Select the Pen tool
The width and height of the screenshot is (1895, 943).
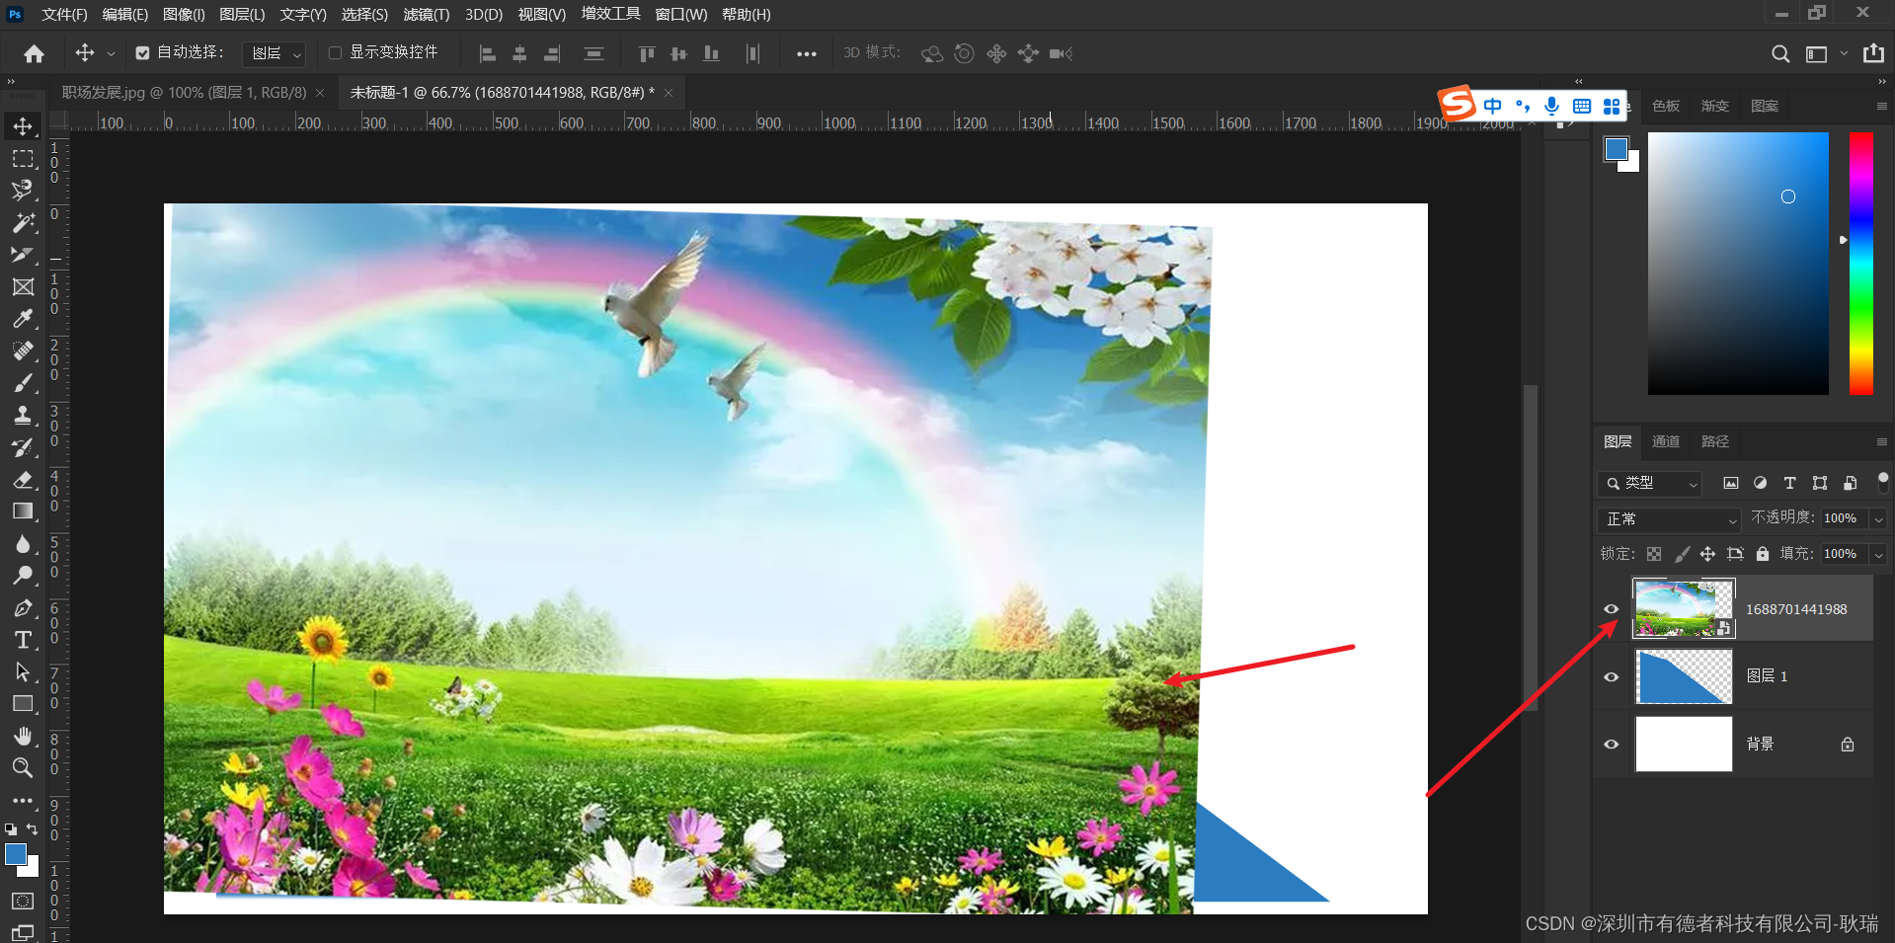click(23, 608)
